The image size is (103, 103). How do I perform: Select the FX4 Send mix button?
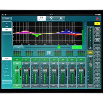click(97, 40)
